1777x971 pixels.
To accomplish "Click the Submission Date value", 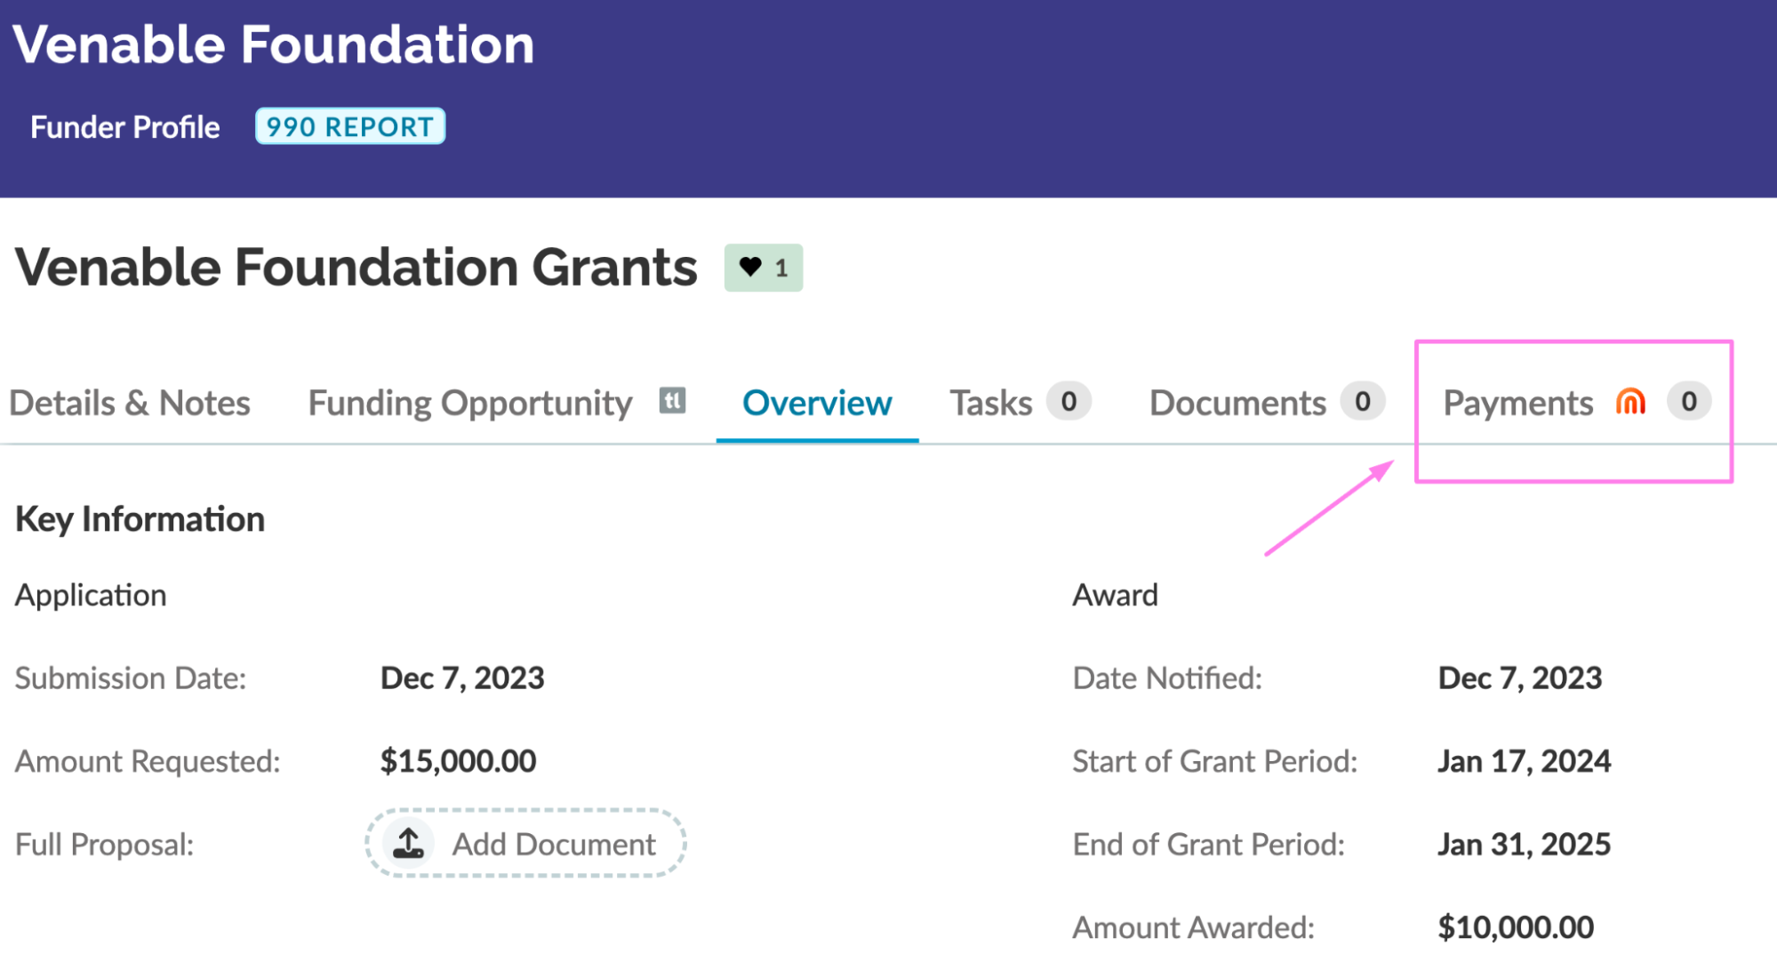I will coord(462,678).
